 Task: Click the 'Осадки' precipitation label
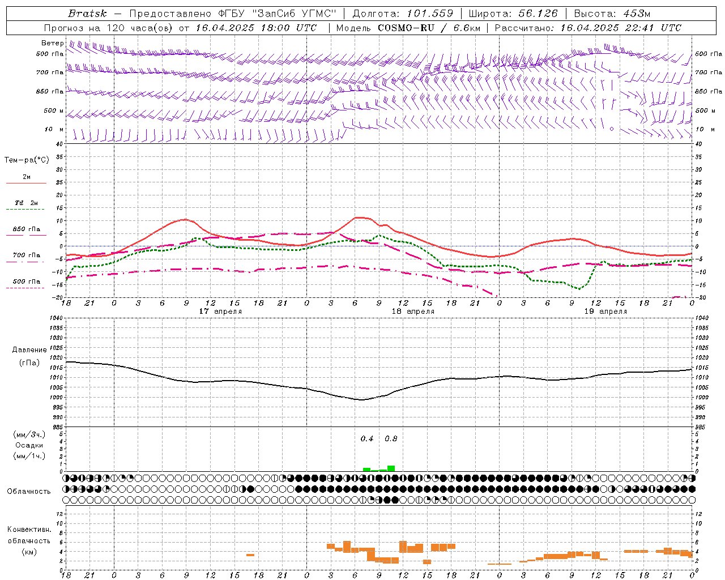pyautogui.click(x=29, y=445)
